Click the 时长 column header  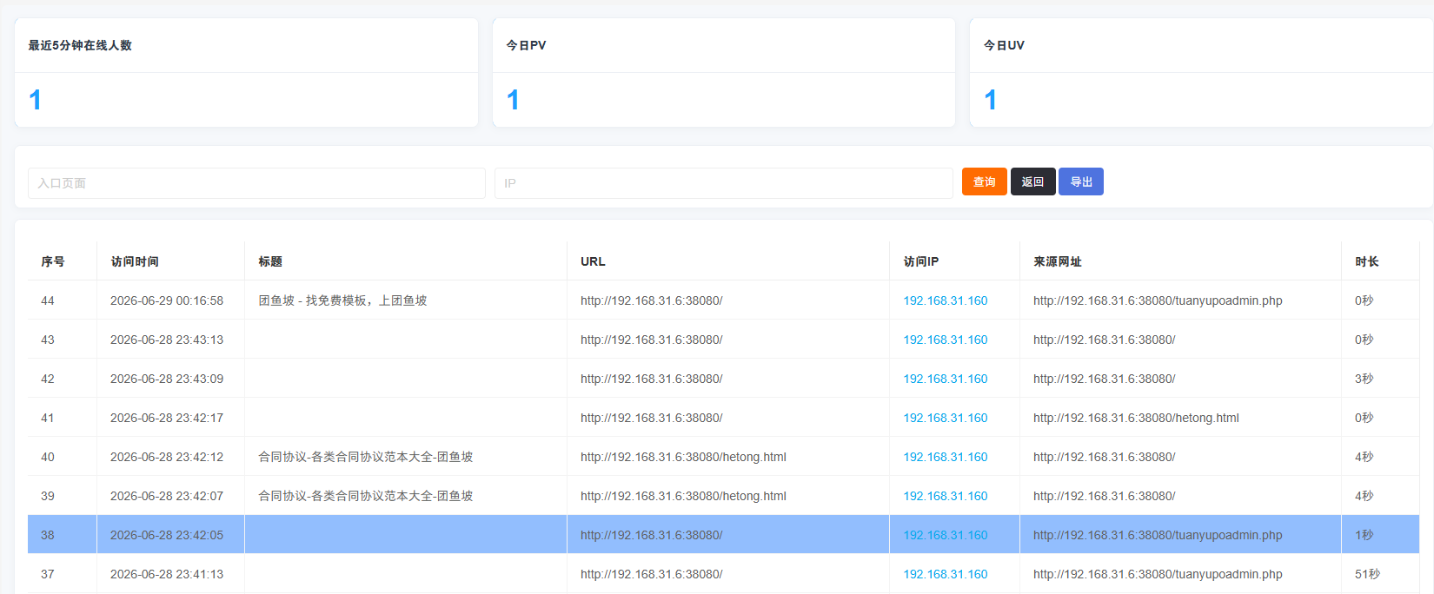click(x=1367, y=261)
